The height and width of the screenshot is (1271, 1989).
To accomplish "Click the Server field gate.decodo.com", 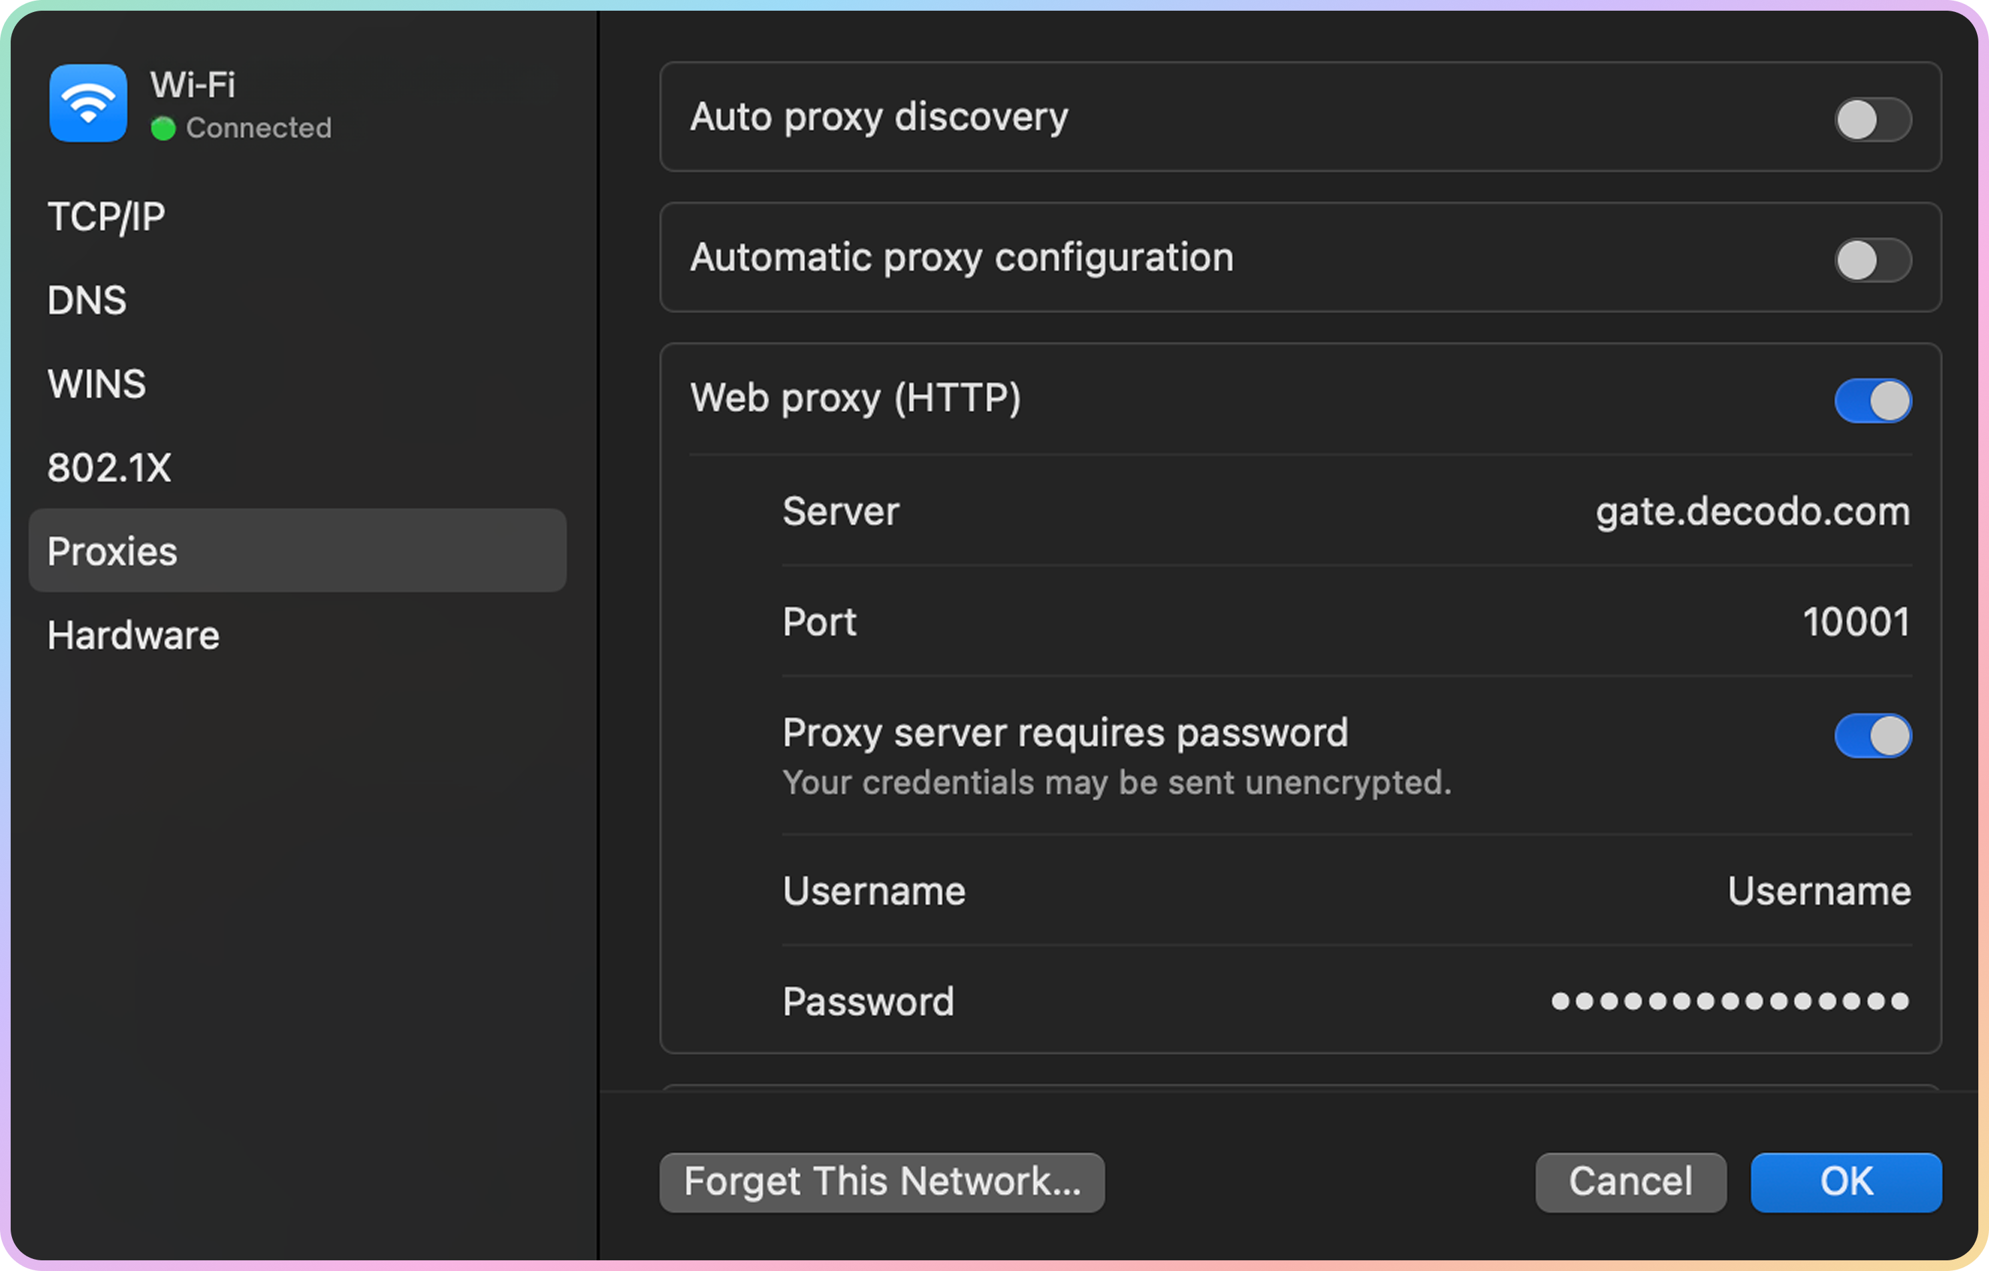I will [x=1751, y=511].
